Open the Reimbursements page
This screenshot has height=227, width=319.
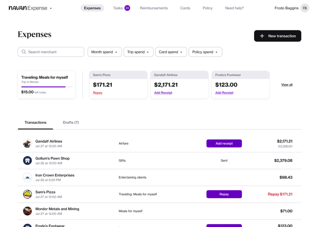tap(154, 8)
